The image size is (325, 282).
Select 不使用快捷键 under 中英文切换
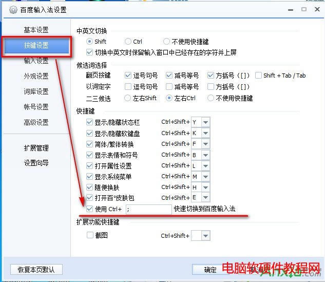tap(166, 42)
